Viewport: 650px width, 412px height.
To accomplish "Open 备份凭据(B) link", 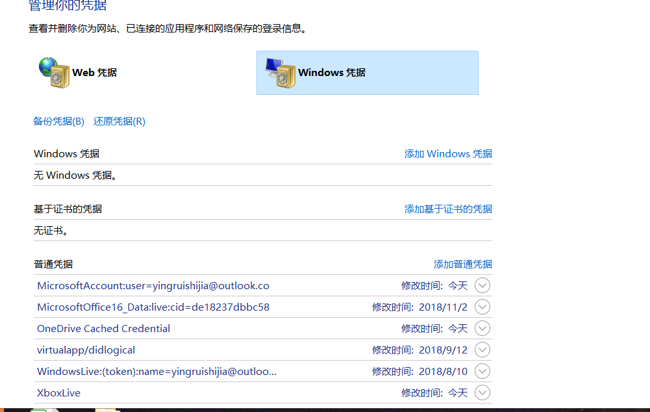I will pos(59,121).
